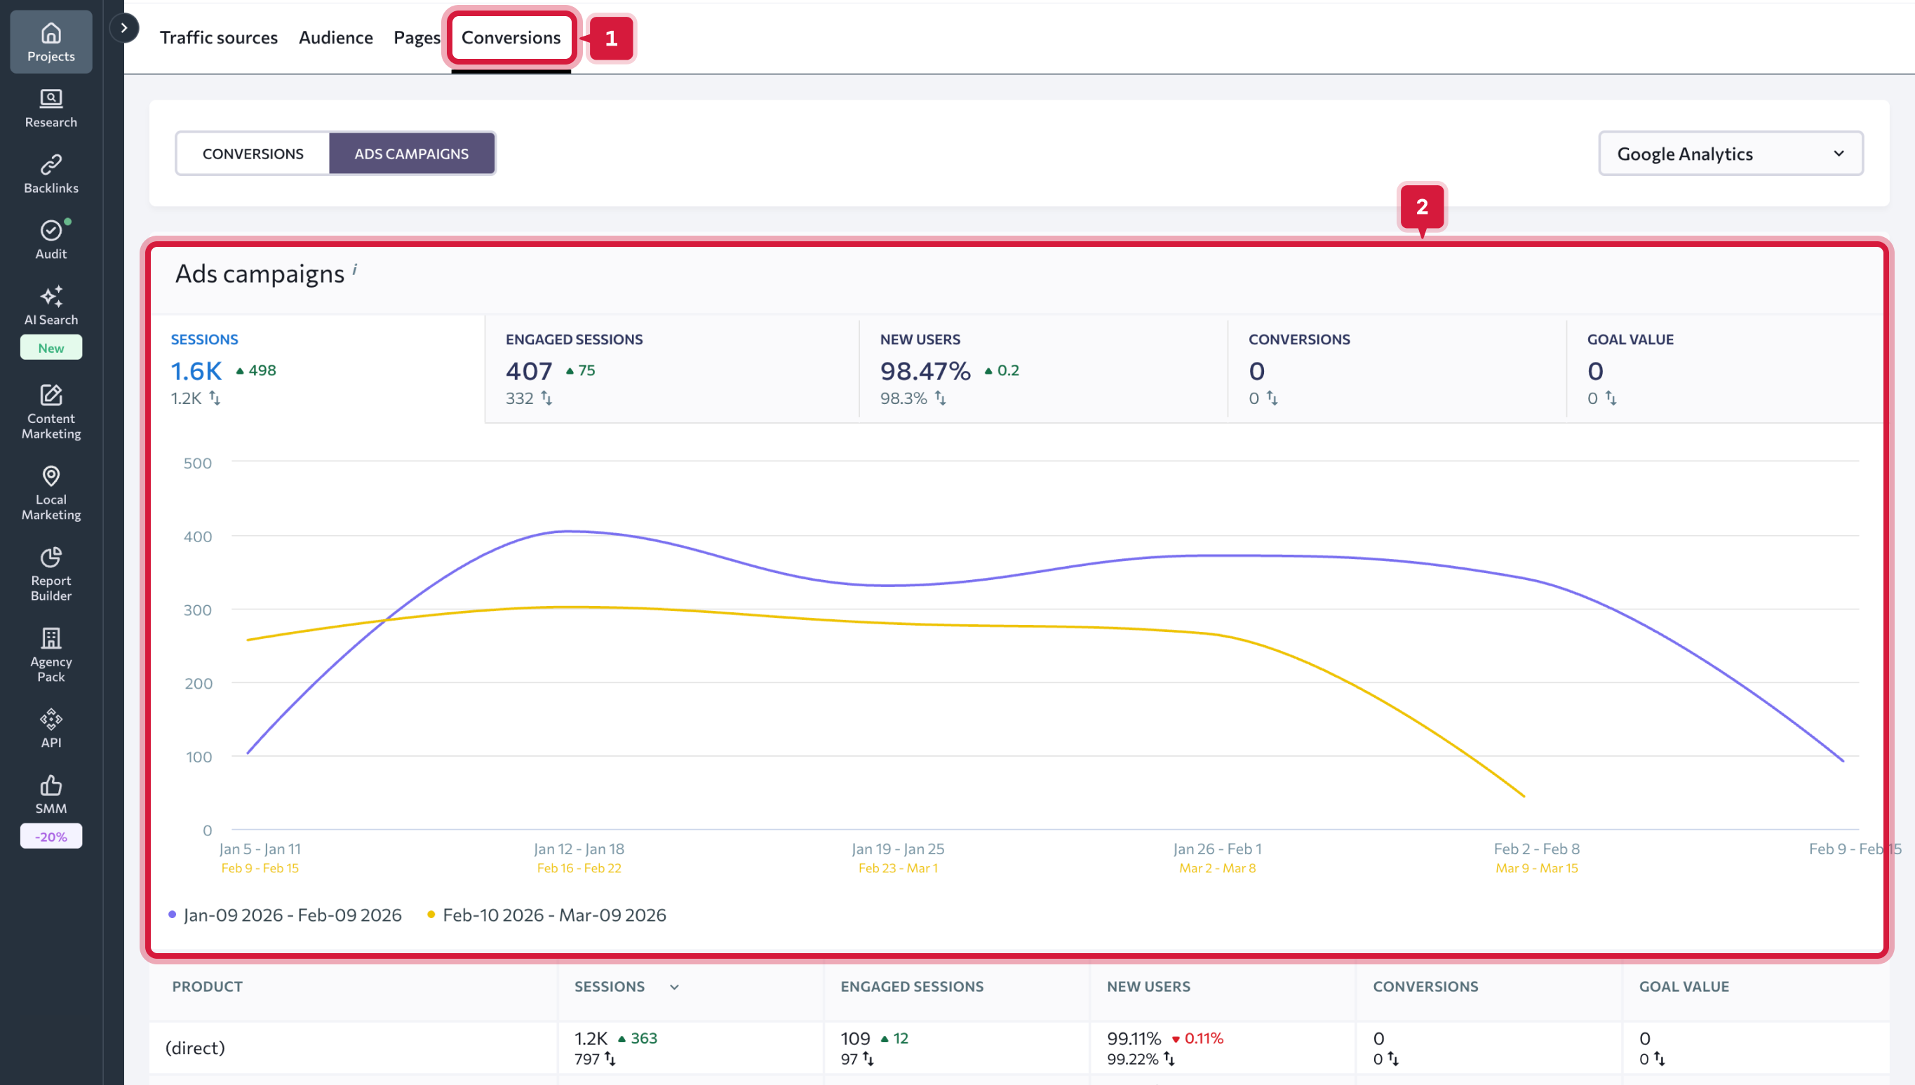This screenshot has height=1085, width=1915.
Task: Toggle the yellow Feb-10 2026 legend dot
Action: tap(431, 915)
